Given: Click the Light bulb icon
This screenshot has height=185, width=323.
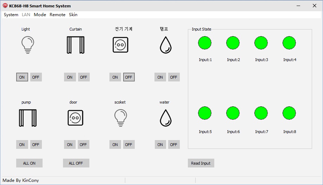Looking at the screenshot, I should pos(28,45).
